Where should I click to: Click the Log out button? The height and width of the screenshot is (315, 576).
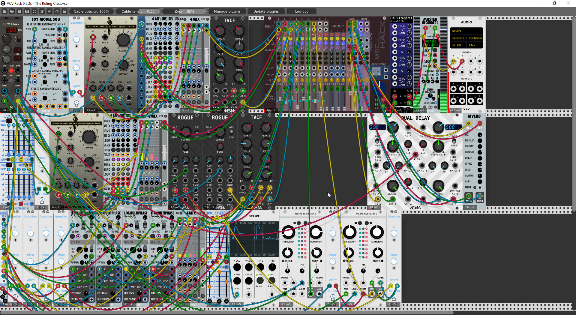(x=301, y=11)
